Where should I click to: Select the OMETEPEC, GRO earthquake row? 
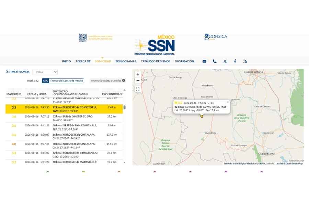pyautogui.click(x=64, y=118)
